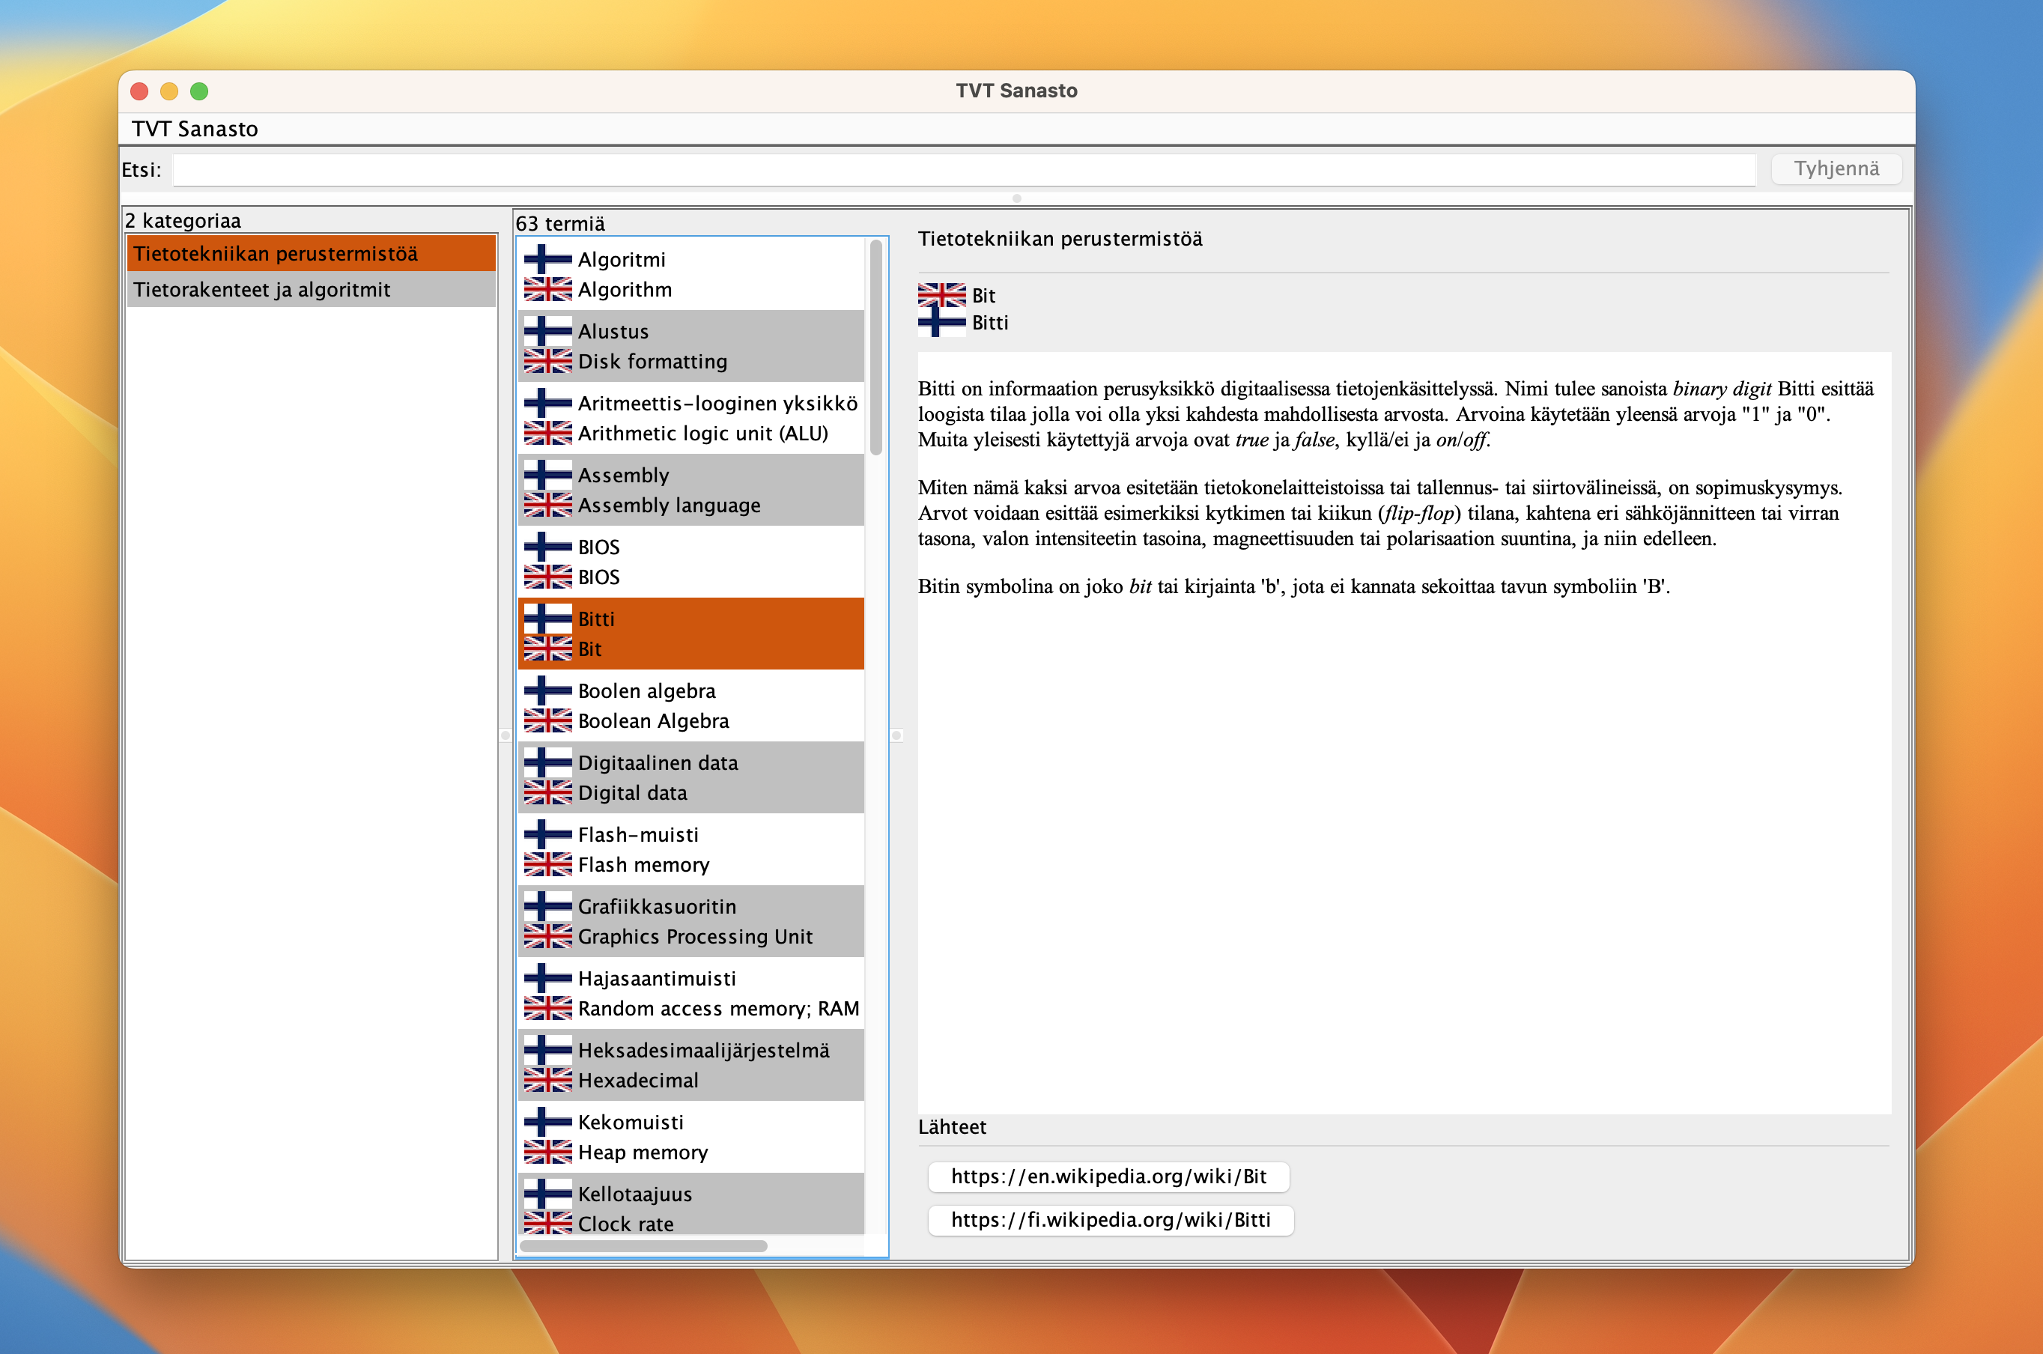Open the TVT Sanasto menu
The height and width of the screenshot is (1354, 2043).
coord(195,129)
